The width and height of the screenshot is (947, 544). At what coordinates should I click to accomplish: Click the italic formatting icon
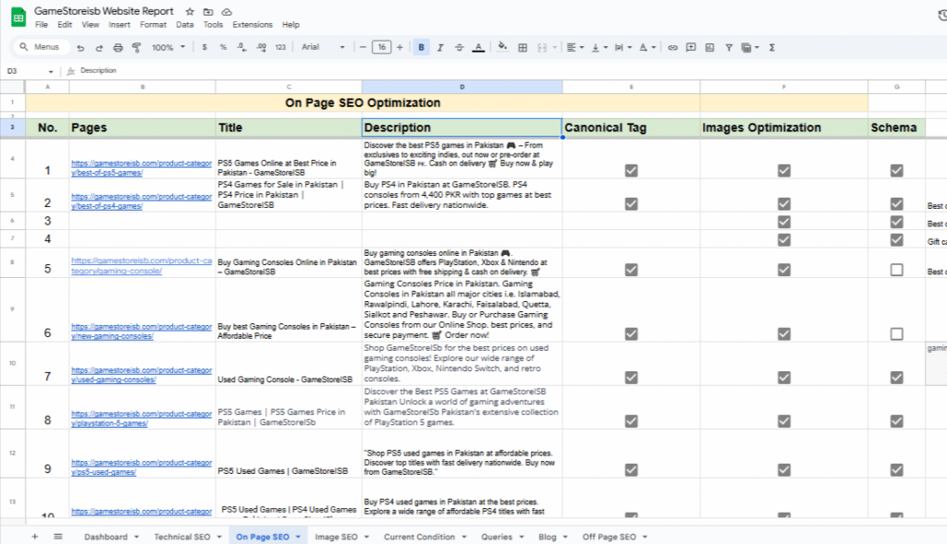click(440, 47)
